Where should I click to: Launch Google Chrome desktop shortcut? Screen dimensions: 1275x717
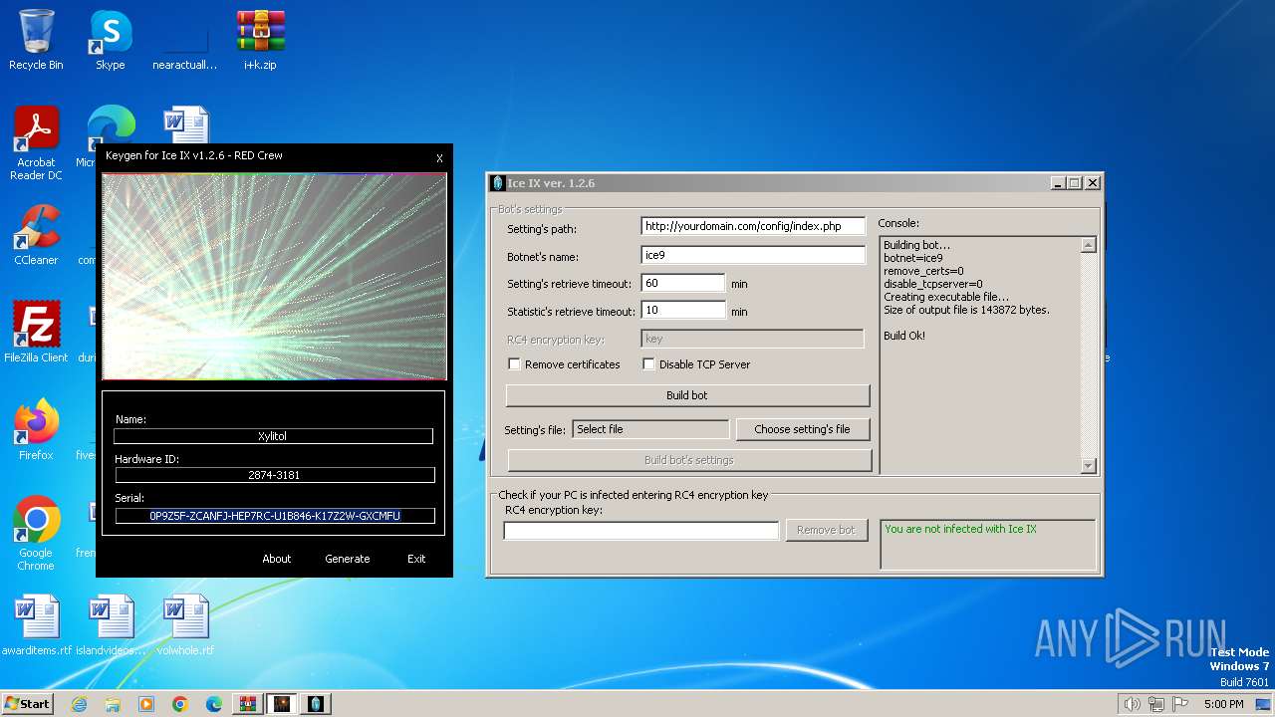[x=36, y=534]
